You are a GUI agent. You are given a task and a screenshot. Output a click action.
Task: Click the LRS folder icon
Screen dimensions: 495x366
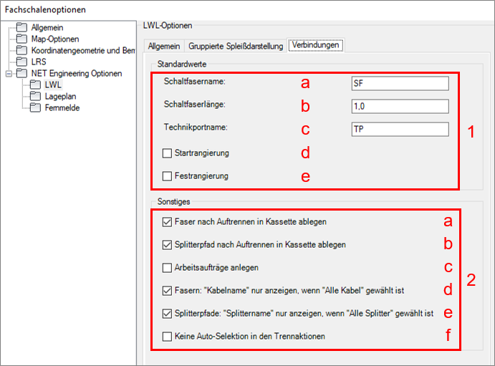21,62
